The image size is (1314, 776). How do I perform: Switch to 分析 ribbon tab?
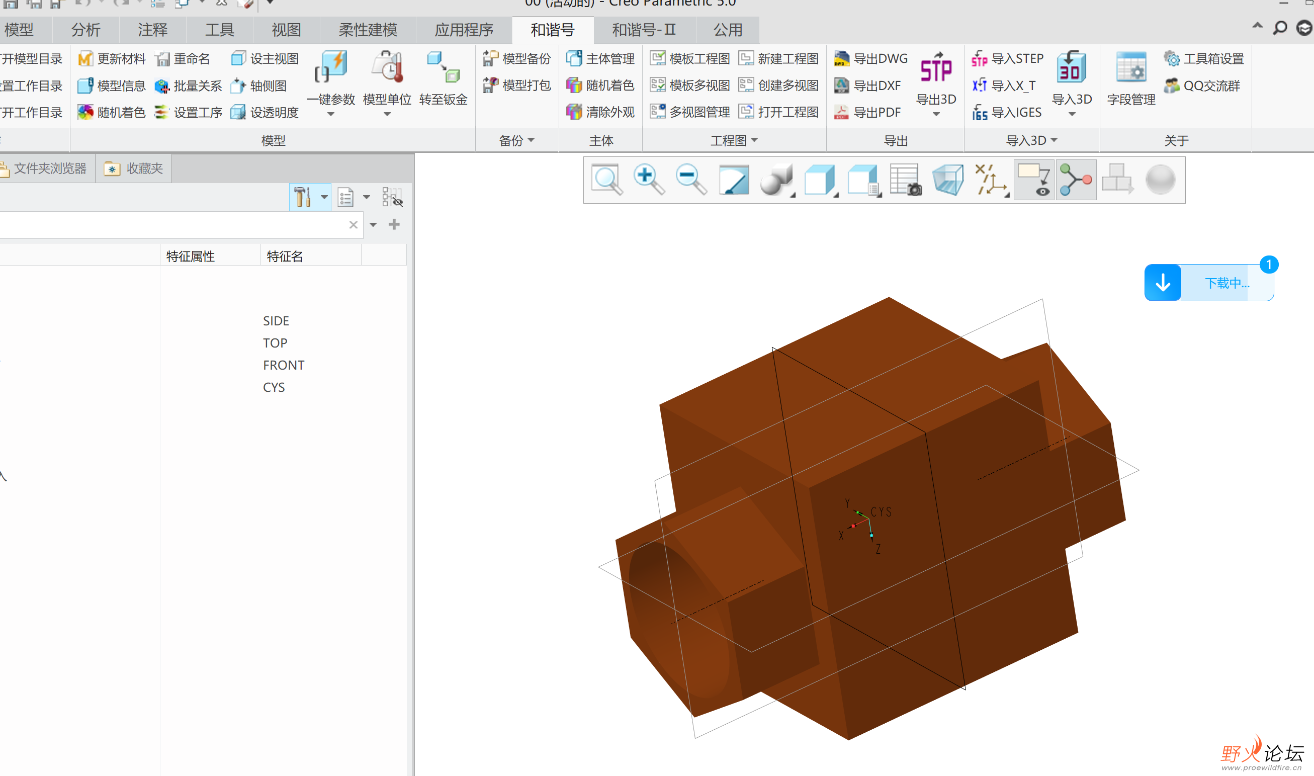86,30
